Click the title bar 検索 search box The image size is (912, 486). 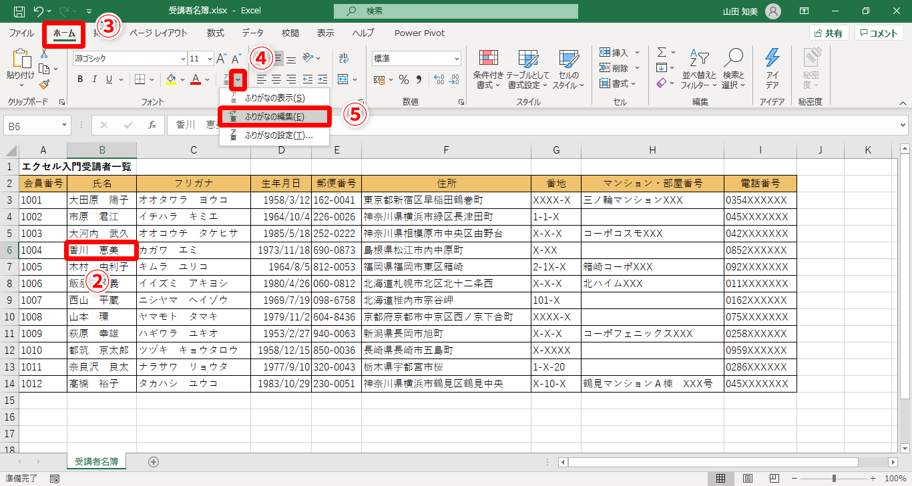coord(456,11)
